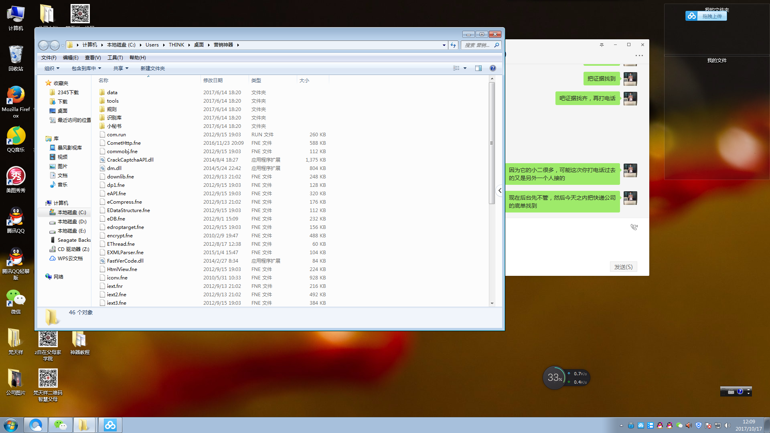Screen dimensions: 770x433
Task: Expand the 组织 dropdown menu
Action: (x=52, y=68)
